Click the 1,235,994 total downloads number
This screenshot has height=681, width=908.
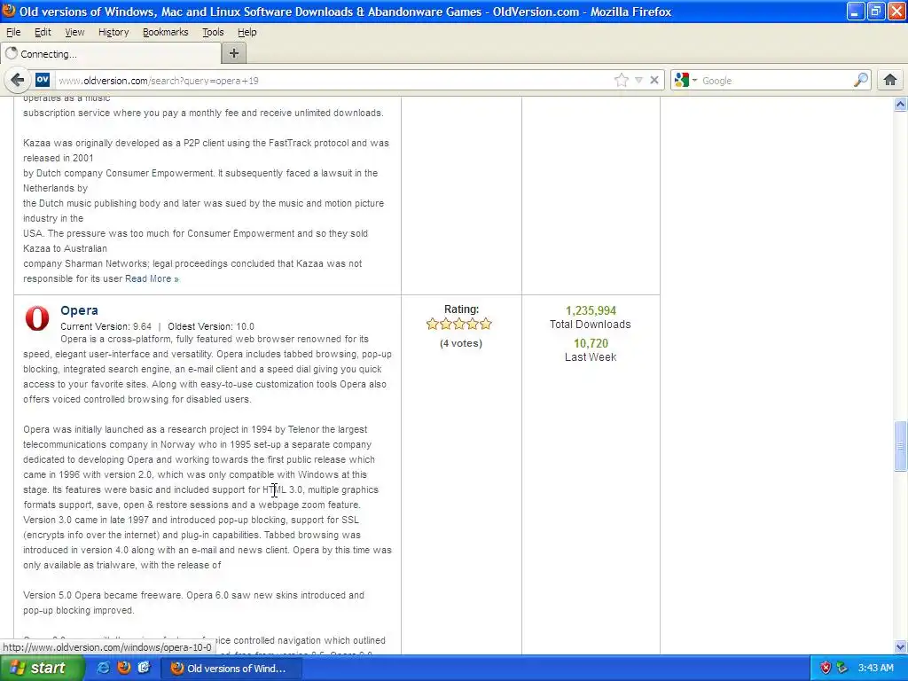591,310
